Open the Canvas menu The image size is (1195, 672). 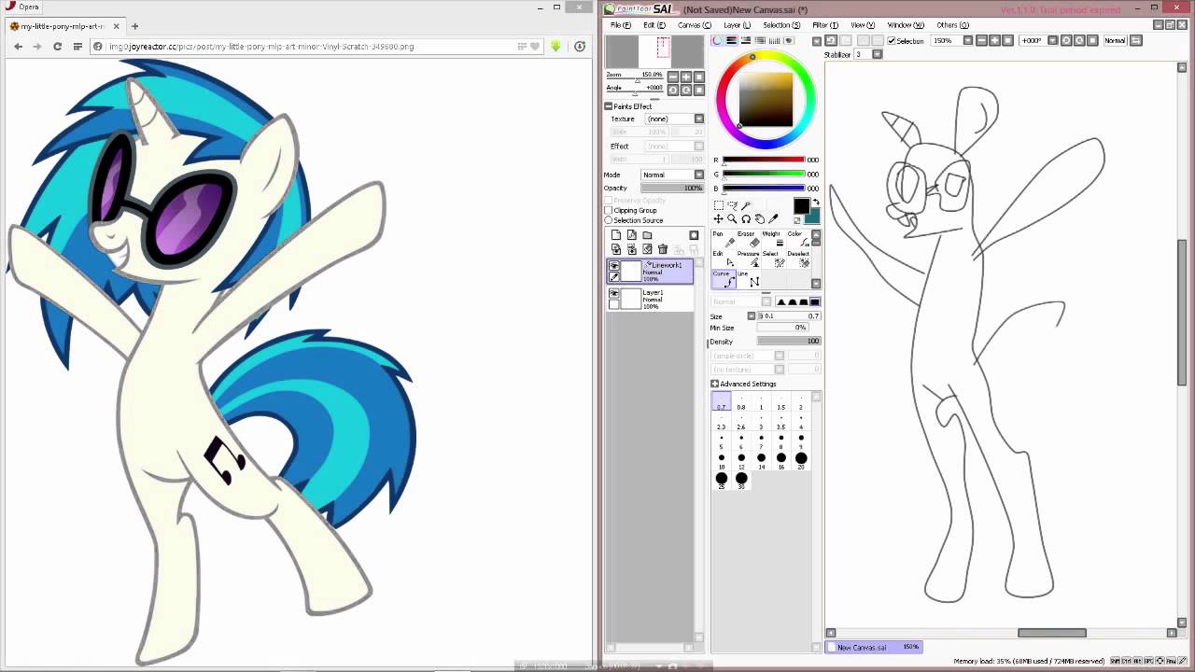click(x=694, y=25)
